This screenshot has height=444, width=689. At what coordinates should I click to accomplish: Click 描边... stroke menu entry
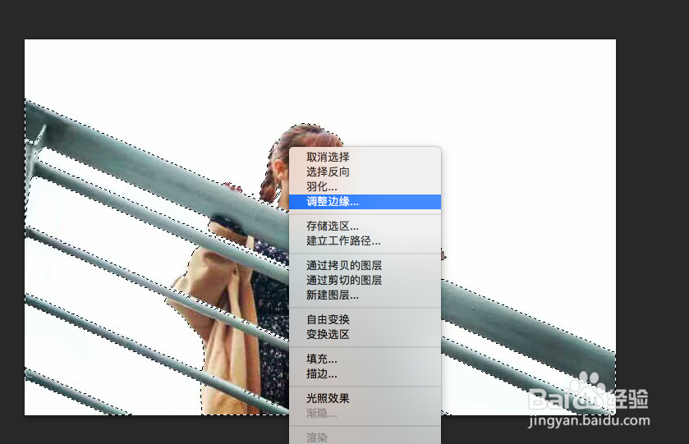click(365, 374)
